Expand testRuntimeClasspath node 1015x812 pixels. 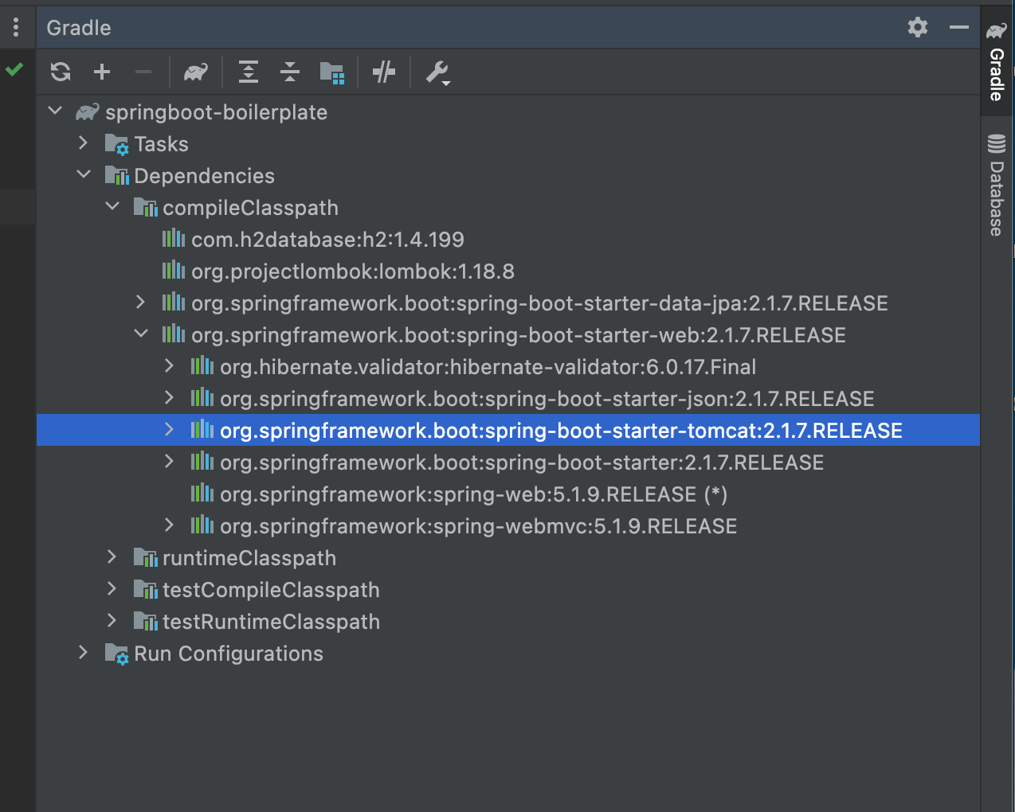pyautogui.click(x=112, y=621)
